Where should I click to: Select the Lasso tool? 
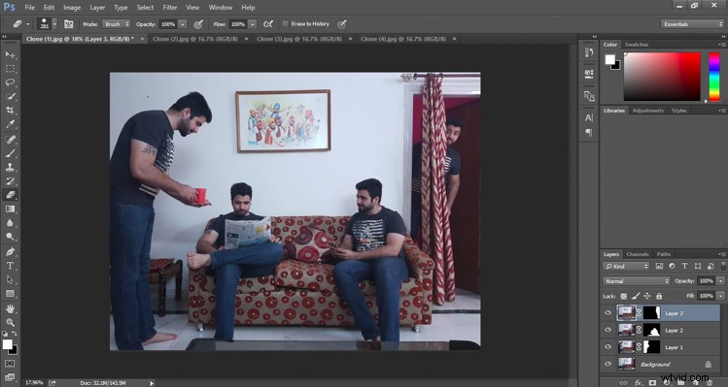coord(10,82)
